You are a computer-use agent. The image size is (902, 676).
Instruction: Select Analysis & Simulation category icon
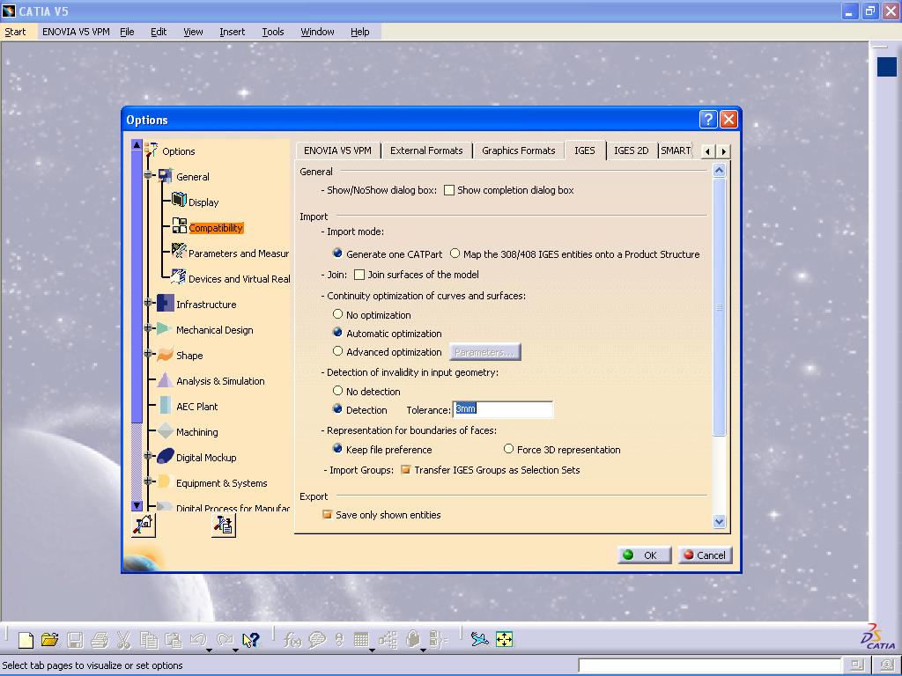click(165, 379)
